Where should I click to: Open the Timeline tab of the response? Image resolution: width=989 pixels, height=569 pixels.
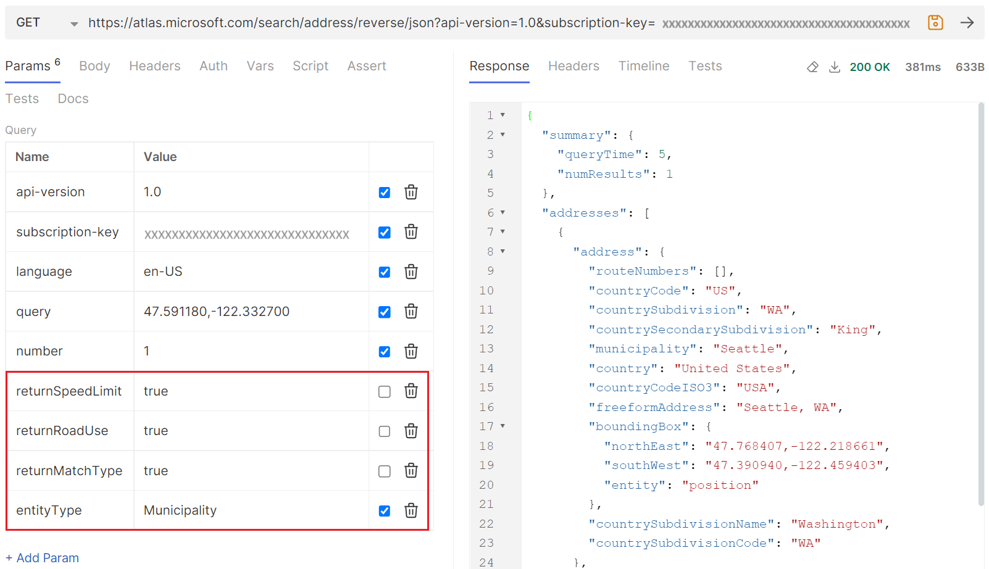coord(644,66)
